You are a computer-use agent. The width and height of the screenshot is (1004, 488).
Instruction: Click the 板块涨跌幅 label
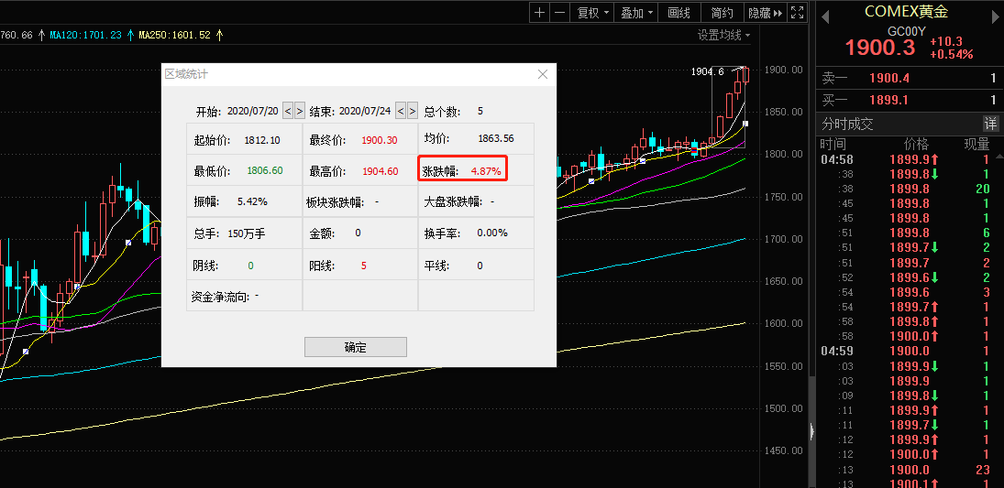click(x=336, y=202)
